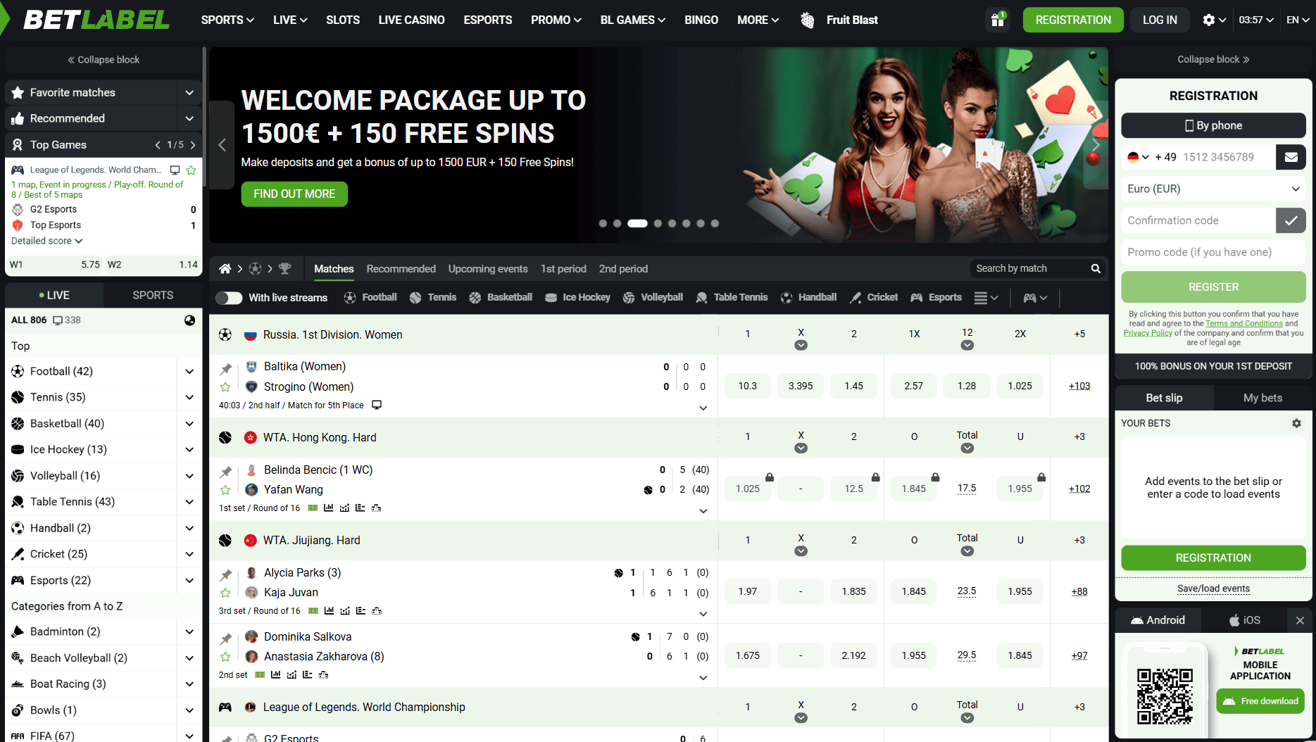This screenshot has height=742, width=1316.
Task: Open bet slip settings gear icon
Action: pos(1296,423)
